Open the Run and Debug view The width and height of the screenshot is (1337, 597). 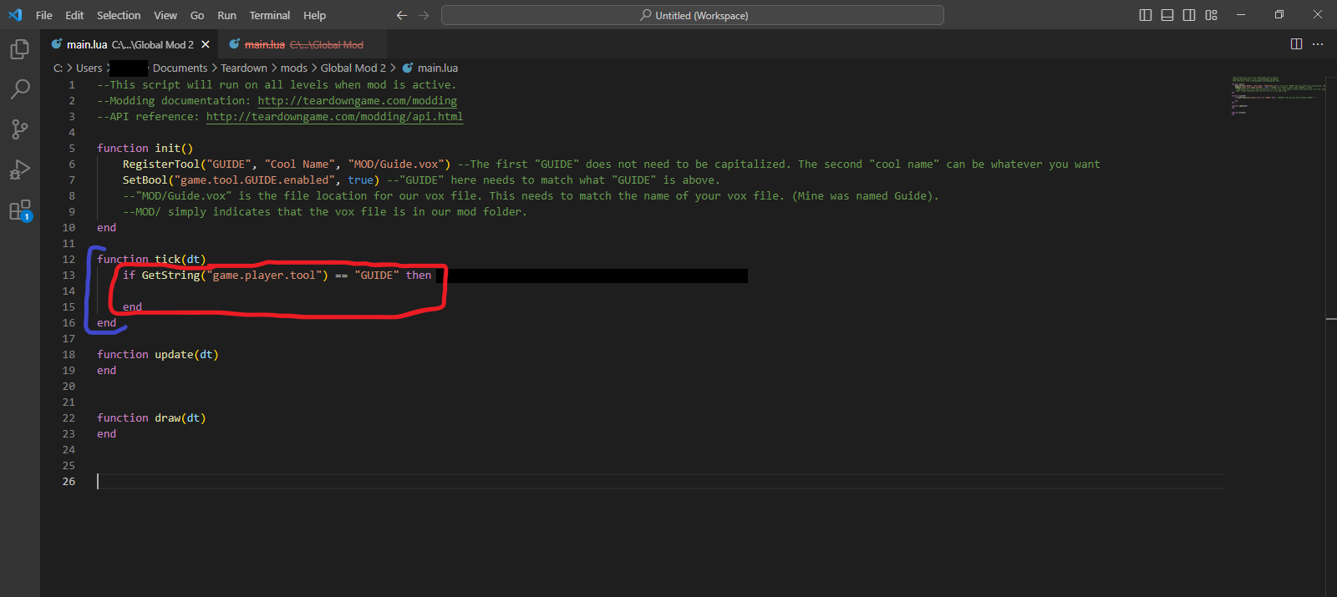point(20,169)
